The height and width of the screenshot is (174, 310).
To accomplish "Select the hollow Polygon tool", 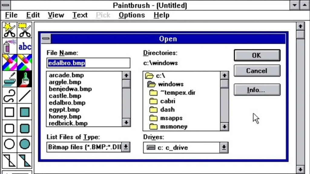I will coord(9,161).
